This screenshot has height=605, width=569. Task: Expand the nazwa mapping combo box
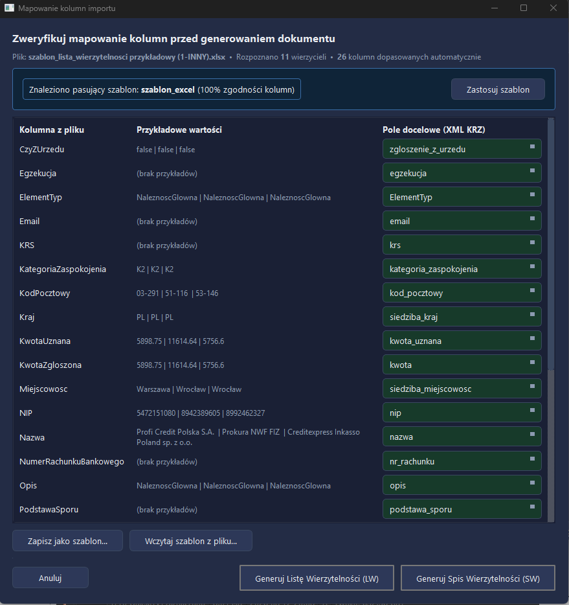point(462,437)
